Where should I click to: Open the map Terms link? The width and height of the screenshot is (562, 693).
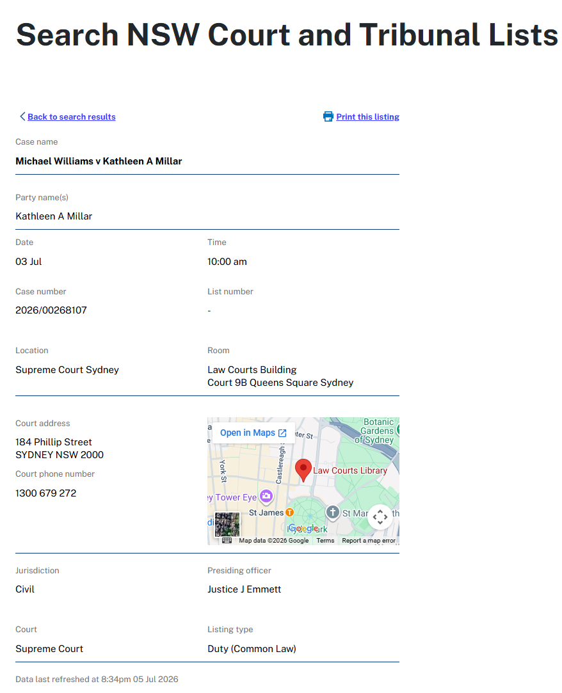pyautogui.click(x=325, y=541)
